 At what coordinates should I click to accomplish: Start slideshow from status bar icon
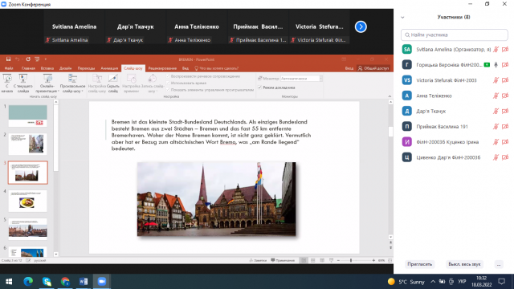point(332,260)
